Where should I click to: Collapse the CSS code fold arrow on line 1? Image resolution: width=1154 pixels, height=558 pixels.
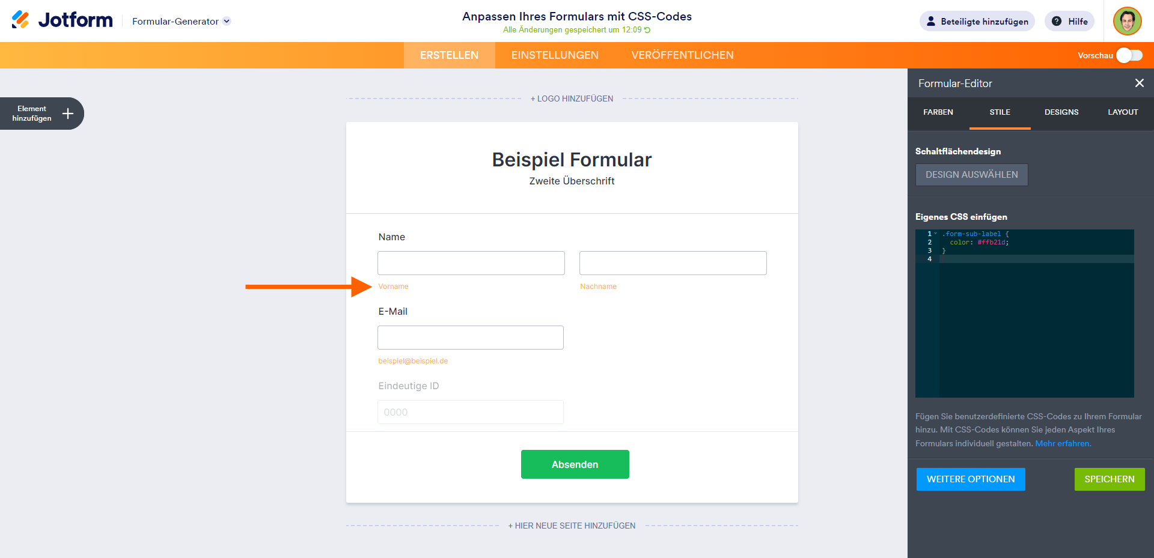(x=936, y=234)
